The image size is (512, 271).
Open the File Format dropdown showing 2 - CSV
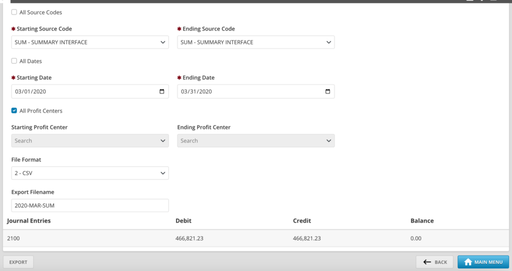[x=90, y=173]
